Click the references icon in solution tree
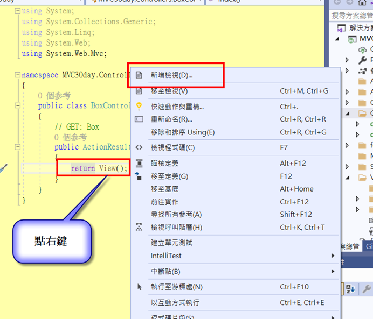 coord(363,70)
